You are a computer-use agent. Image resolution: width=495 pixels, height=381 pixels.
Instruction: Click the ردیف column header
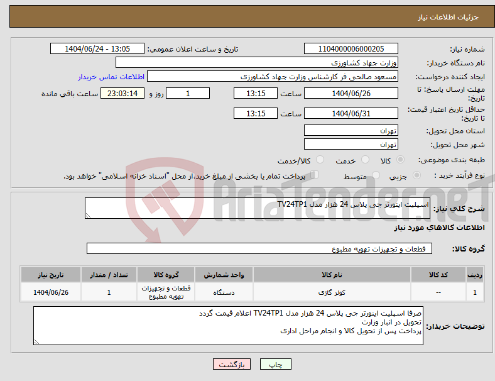point(475,275)
